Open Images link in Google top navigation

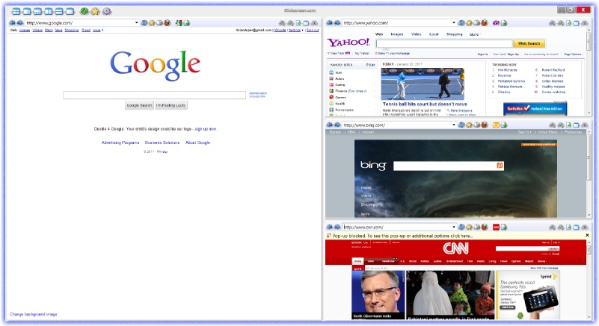25,30
